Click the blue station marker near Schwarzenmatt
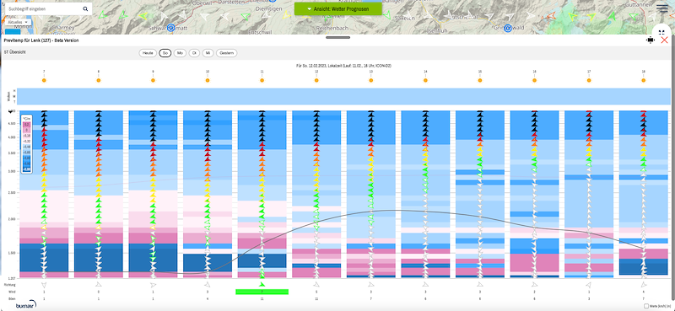This screenshot has height=311, width=675. (x=171, y=27)
